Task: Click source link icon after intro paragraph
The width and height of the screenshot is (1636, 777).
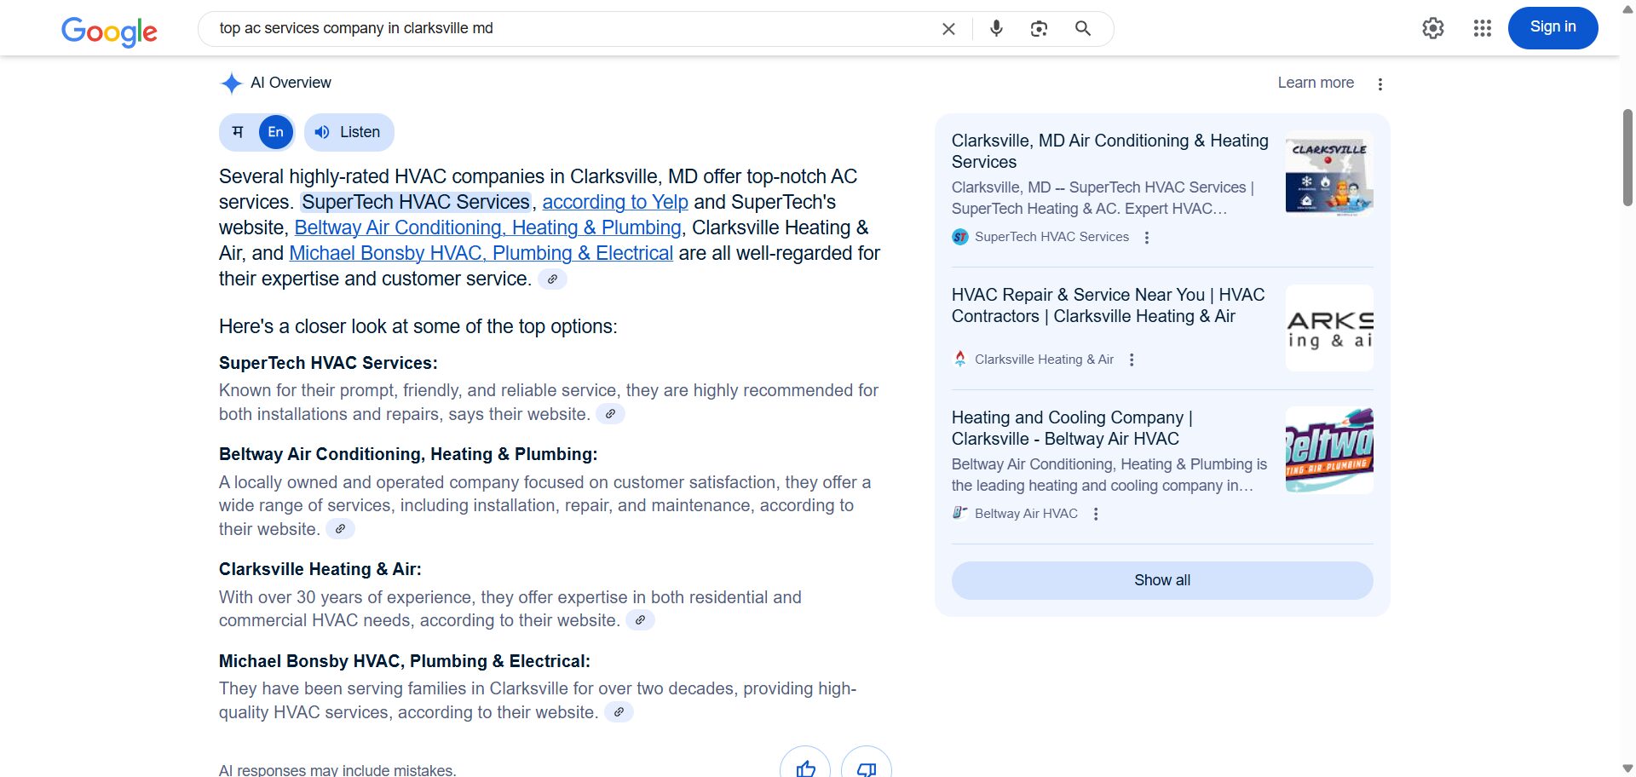Action: [552, 279]
